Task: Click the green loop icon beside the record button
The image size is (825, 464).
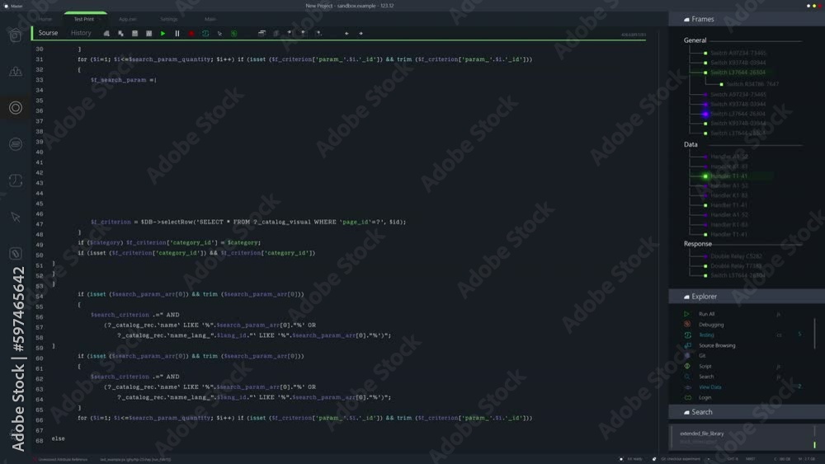Action: [205, 33]
